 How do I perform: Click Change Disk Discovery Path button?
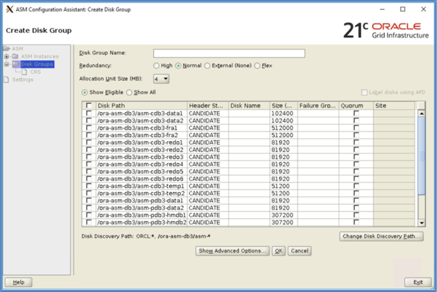tap(381, 236)
